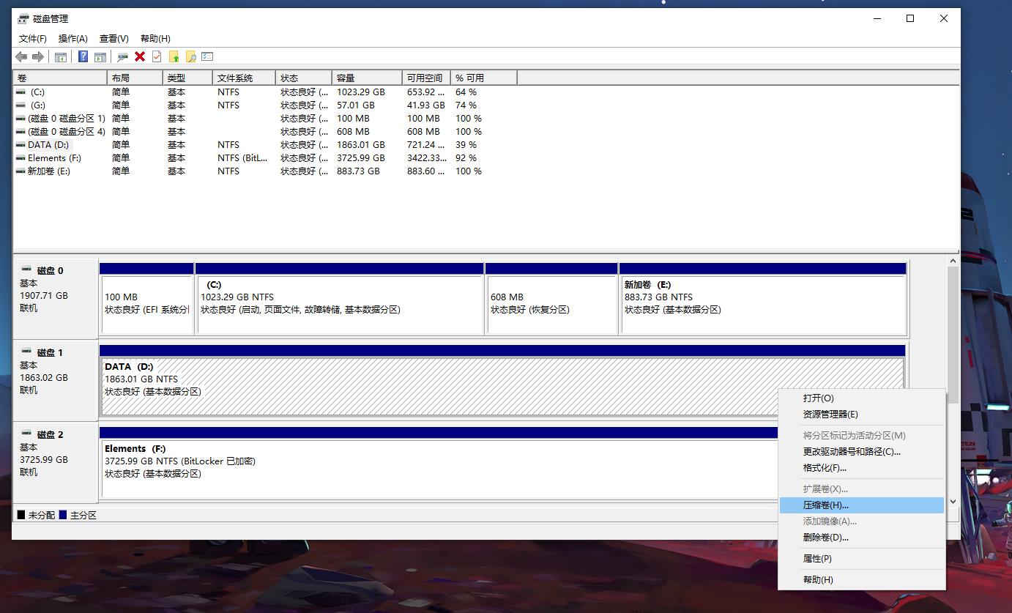Click the drive icon beside DATA (D:) row
1012x613 pixels.
pos(21,145)
